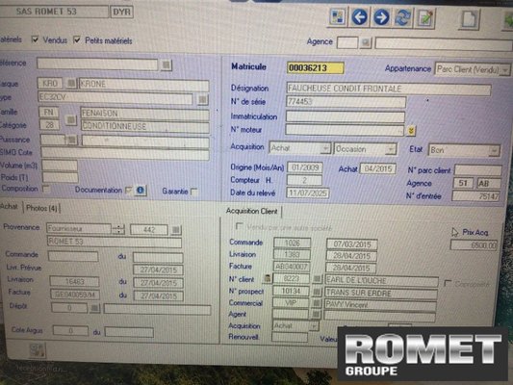Click the edit record pencil icon
Screen dimensions: 513x385
tap(425, 18)
